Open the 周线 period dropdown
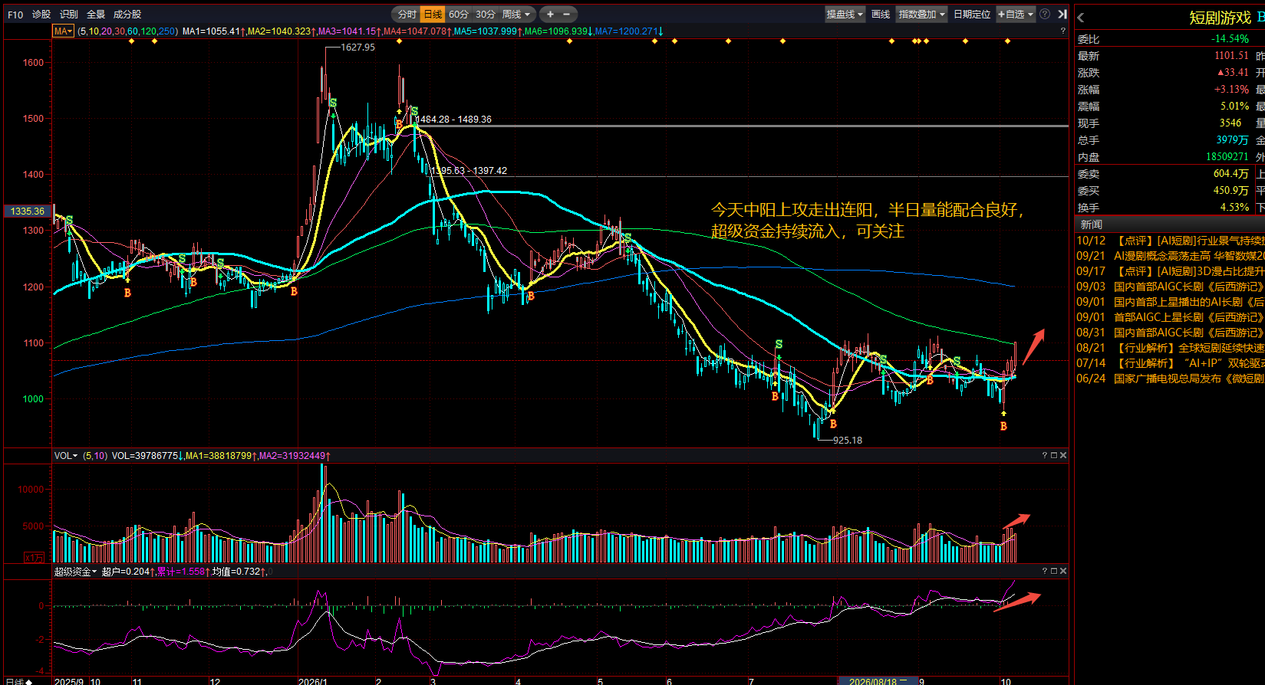The image size is (1265, 685). pos(516,14)
